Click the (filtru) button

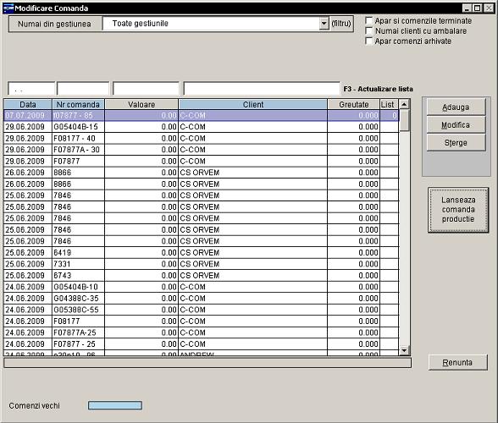341,24
